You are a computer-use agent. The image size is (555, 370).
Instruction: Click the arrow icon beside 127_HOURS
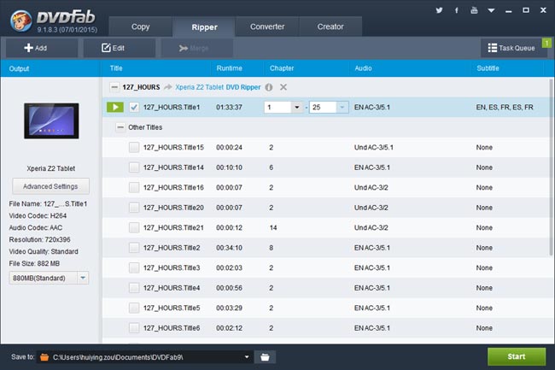[x=167, y=87]
